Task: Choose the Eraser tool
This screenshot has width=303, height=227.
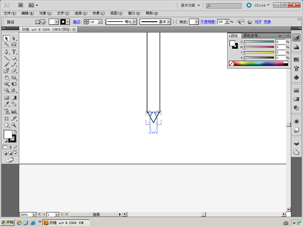Action: tap(14, 70)
